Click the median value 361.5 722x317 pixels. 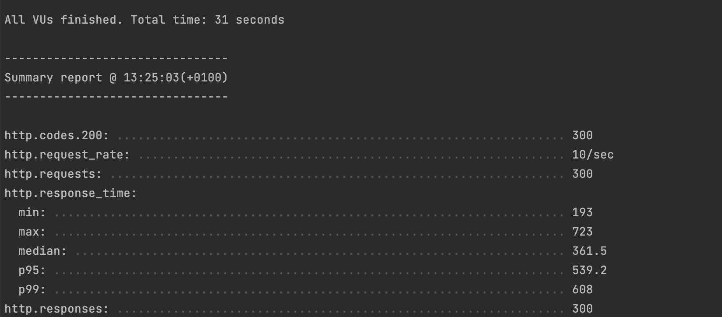(589, 251)
